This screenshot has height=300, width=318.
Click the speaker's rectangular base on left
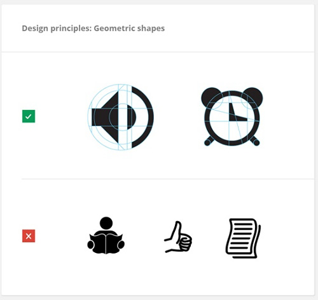click(100, 117)
